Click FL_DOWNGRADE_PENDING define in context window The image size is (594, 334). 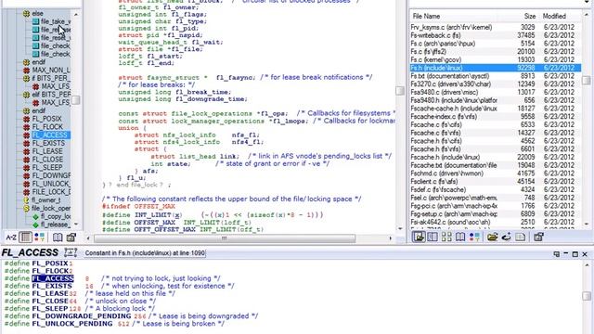click(x=82, y=315)
